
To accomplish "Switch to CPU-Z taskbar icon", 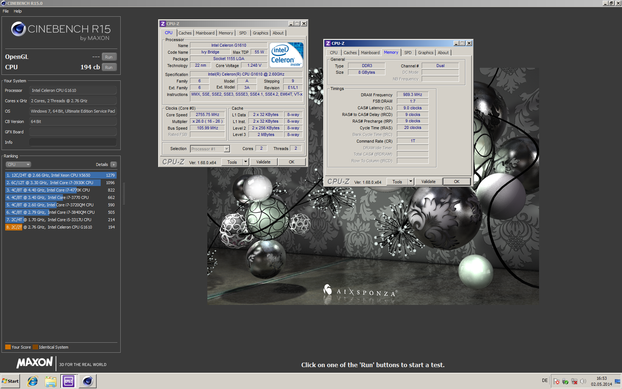I will [x=68, y=381].
